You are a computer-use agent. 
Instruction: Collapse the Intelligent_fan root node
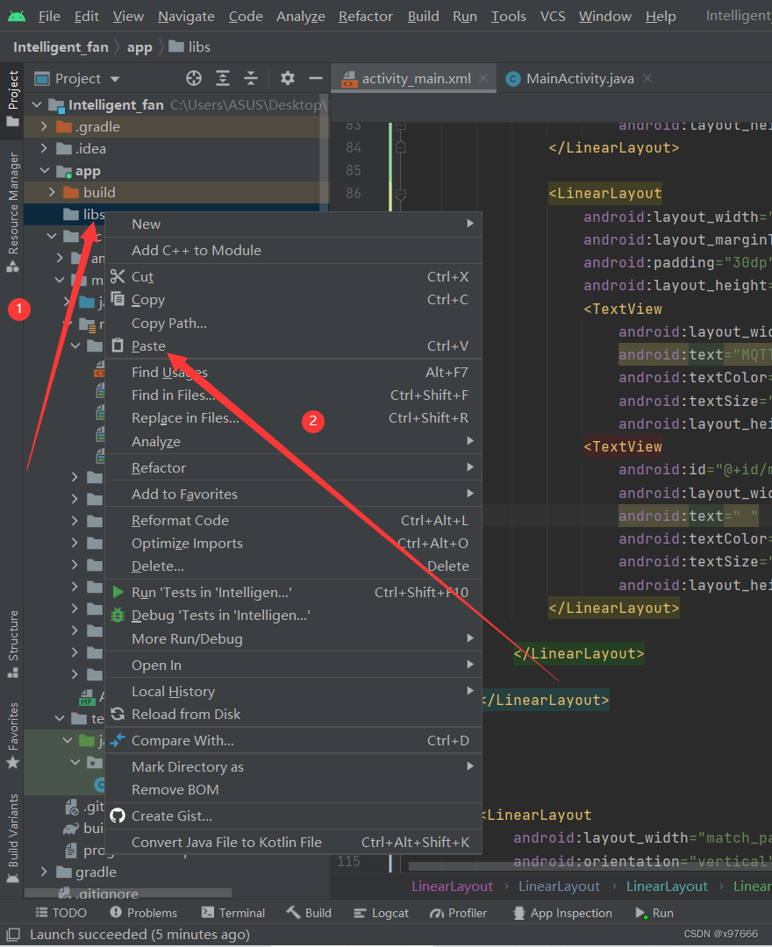[37, 105]
